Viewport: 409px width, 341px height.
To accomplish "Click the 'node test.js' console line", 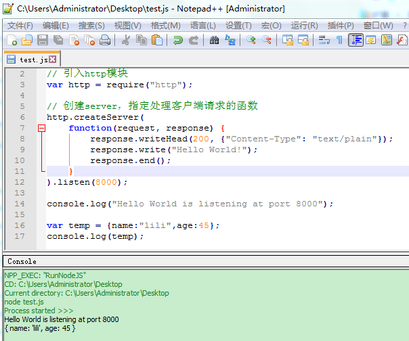I will click(x=24, y=302).
